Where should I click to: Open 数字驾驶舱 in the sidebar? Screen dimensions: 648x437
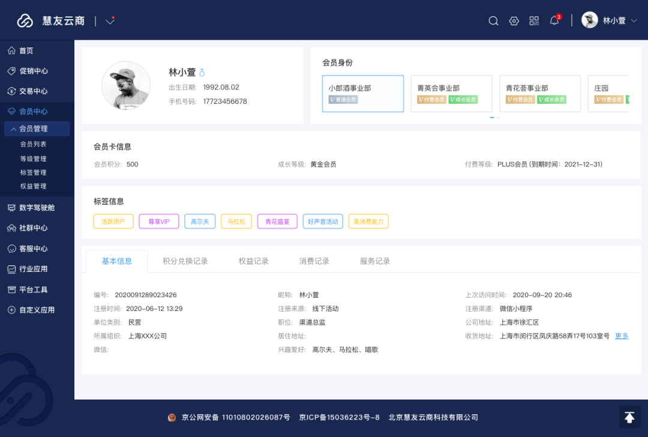(x=37, y=208)
